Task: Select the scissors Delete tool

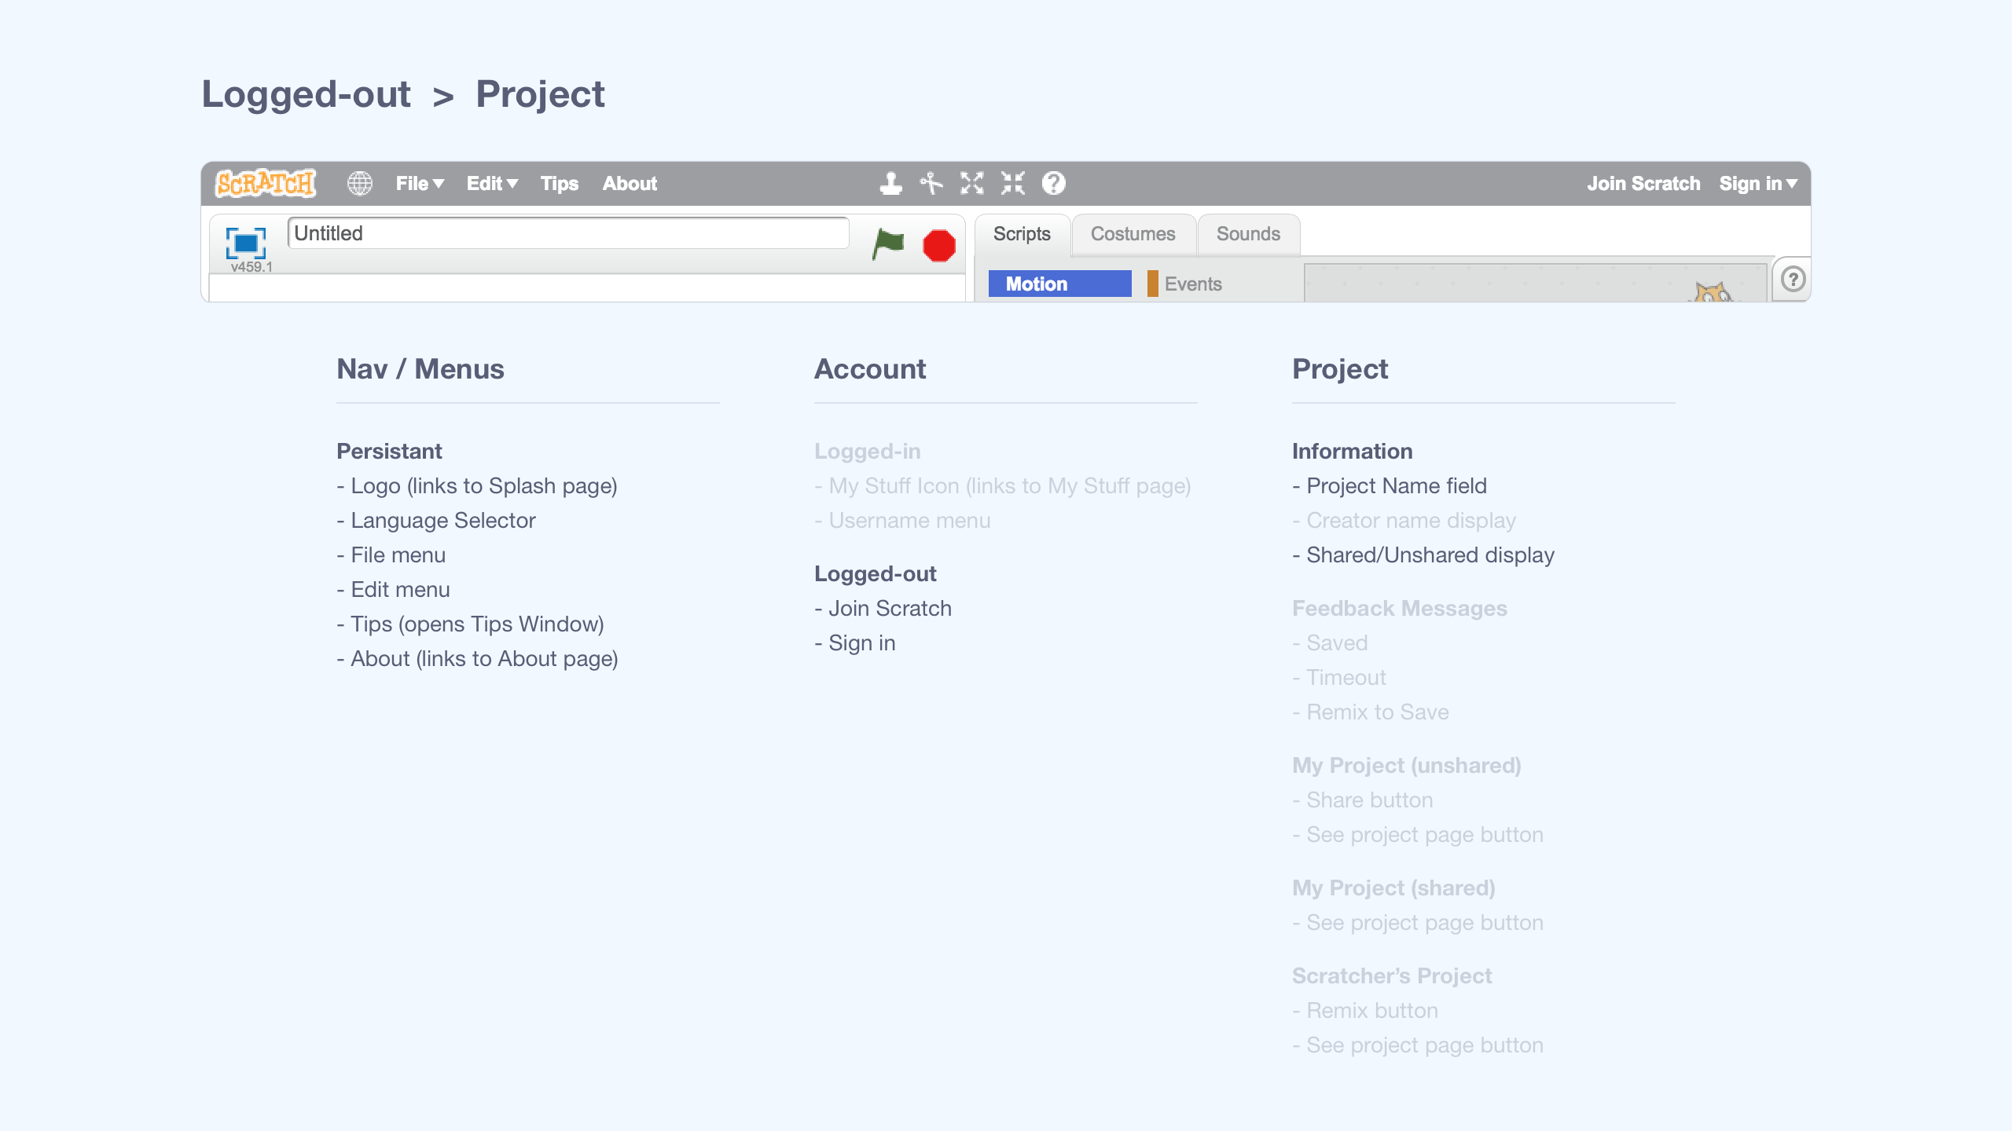Action: [x=931, y=183]
